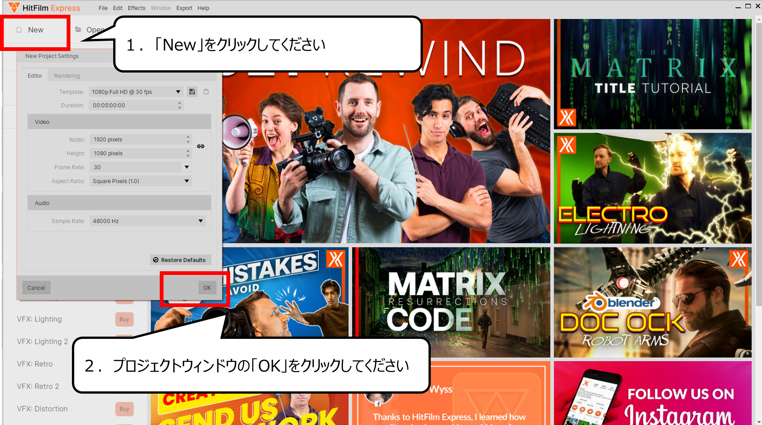Open the File menu
Viewport: 762px width, 425px height.
click(x=103, y=8)
